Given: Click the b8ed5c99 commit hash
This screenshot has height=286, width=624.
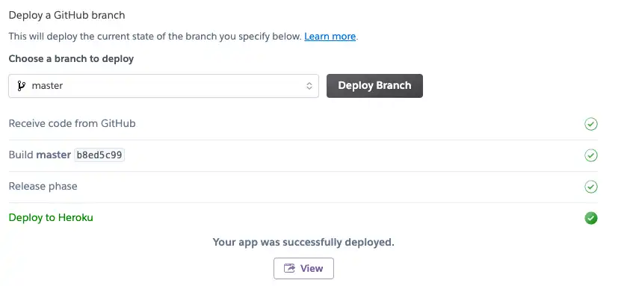Looking at the screenshot, I should click(99, 155).
